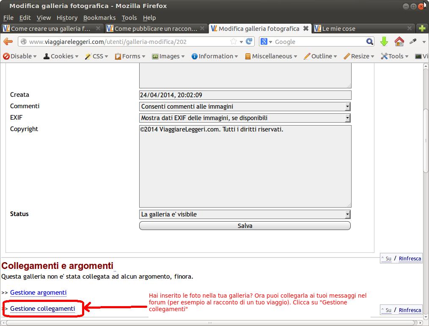Open the Gestione argomenti link
Screen dimensions: 429x326
(x=38, y=293)
